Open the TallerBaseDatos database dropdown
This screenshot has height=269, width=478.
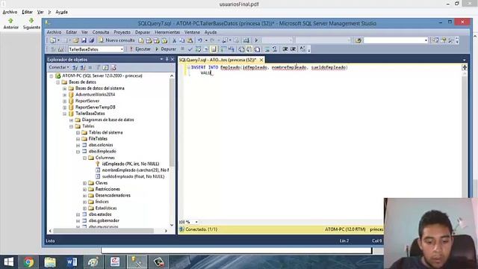point(122,49)
